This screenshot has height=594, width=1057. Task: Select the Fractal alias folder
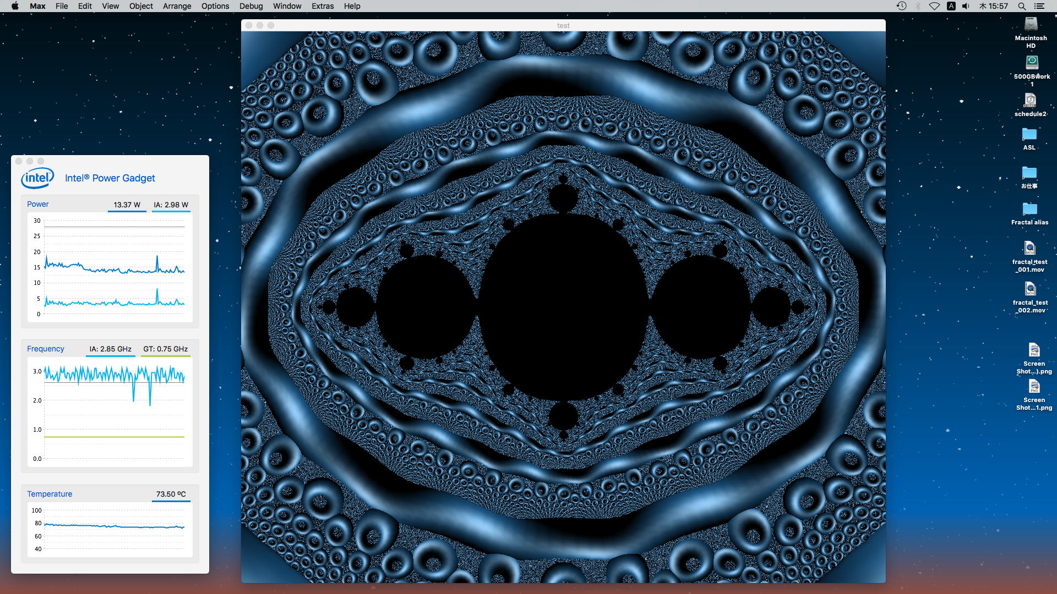coord(1029,210)
